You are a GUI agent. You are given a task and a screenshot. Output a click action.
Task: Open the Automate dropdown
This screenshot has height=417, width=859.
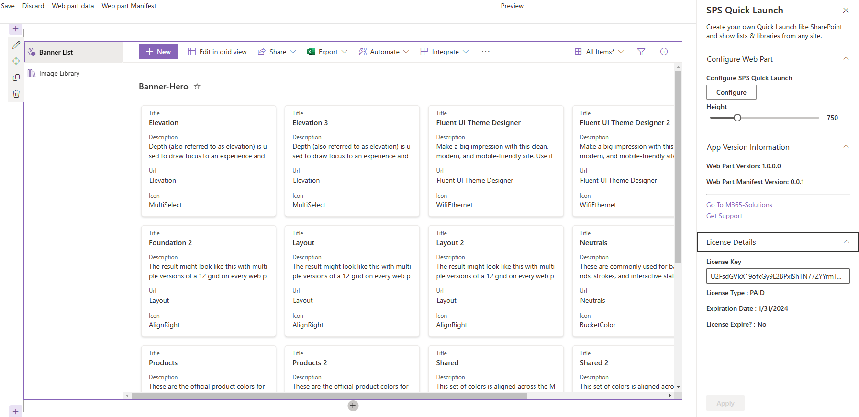[x=384, y=52]
